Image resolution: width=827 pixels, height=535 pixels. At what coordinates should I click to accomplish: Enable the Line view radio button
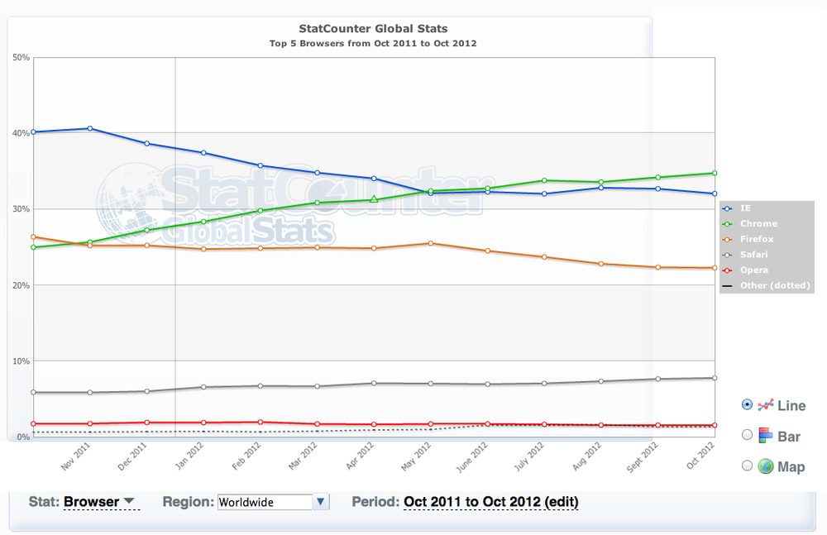(748, 405)
